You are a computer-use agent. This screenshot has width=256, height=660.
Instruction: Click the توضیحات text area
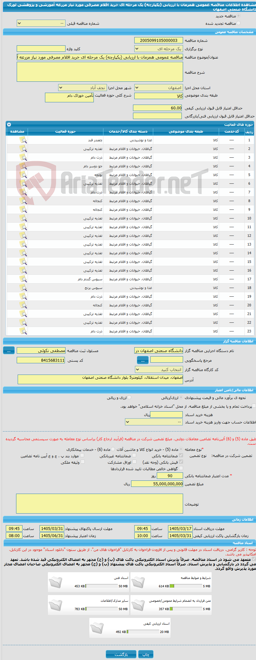tap(100, 504)
